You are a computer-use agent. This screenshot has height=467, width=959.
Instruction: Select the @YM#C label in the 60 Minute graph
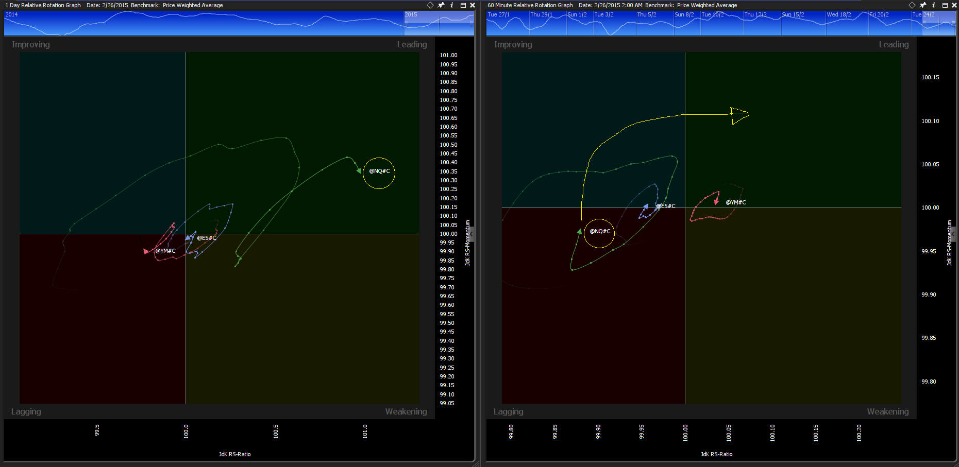click(x=736, y=202)
